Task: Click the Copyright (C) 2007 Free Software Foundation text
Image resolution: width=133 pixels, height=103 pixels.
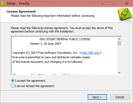Action: pos(45,53)
